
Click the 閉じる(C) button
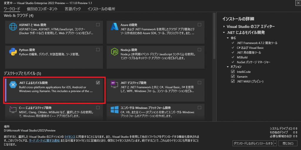288,143
